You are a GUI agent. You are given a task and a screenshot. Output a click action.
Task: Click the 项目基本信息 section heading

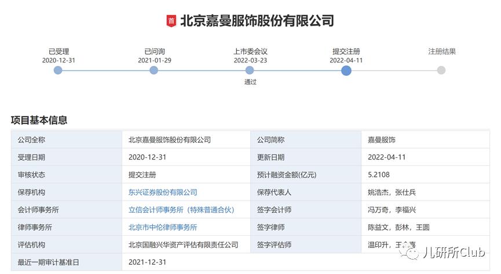[39, 120]
